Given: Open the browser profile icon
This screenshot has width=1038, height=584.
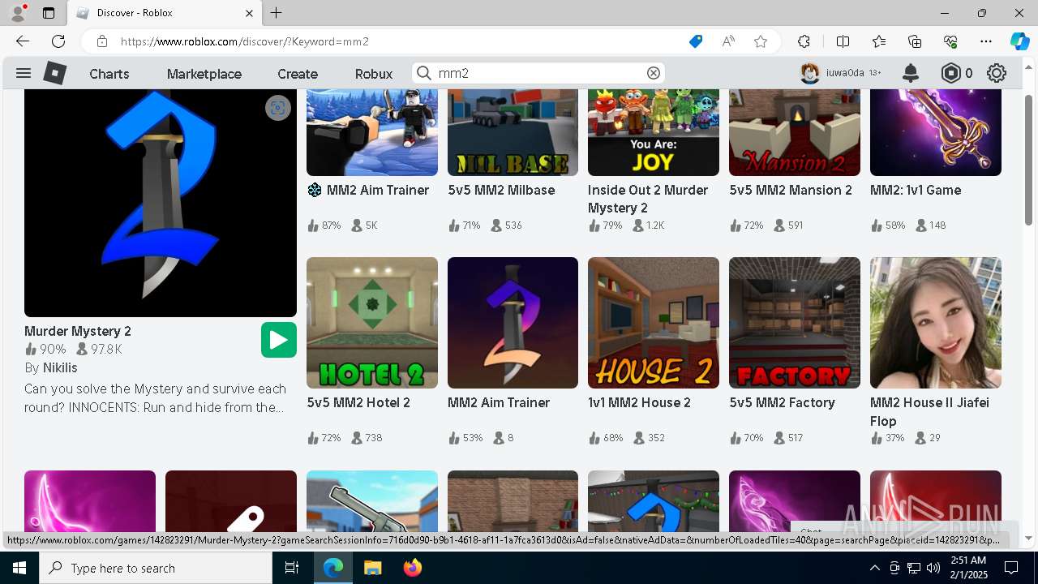Looking at the screenshot, I should tap(18, 13).
